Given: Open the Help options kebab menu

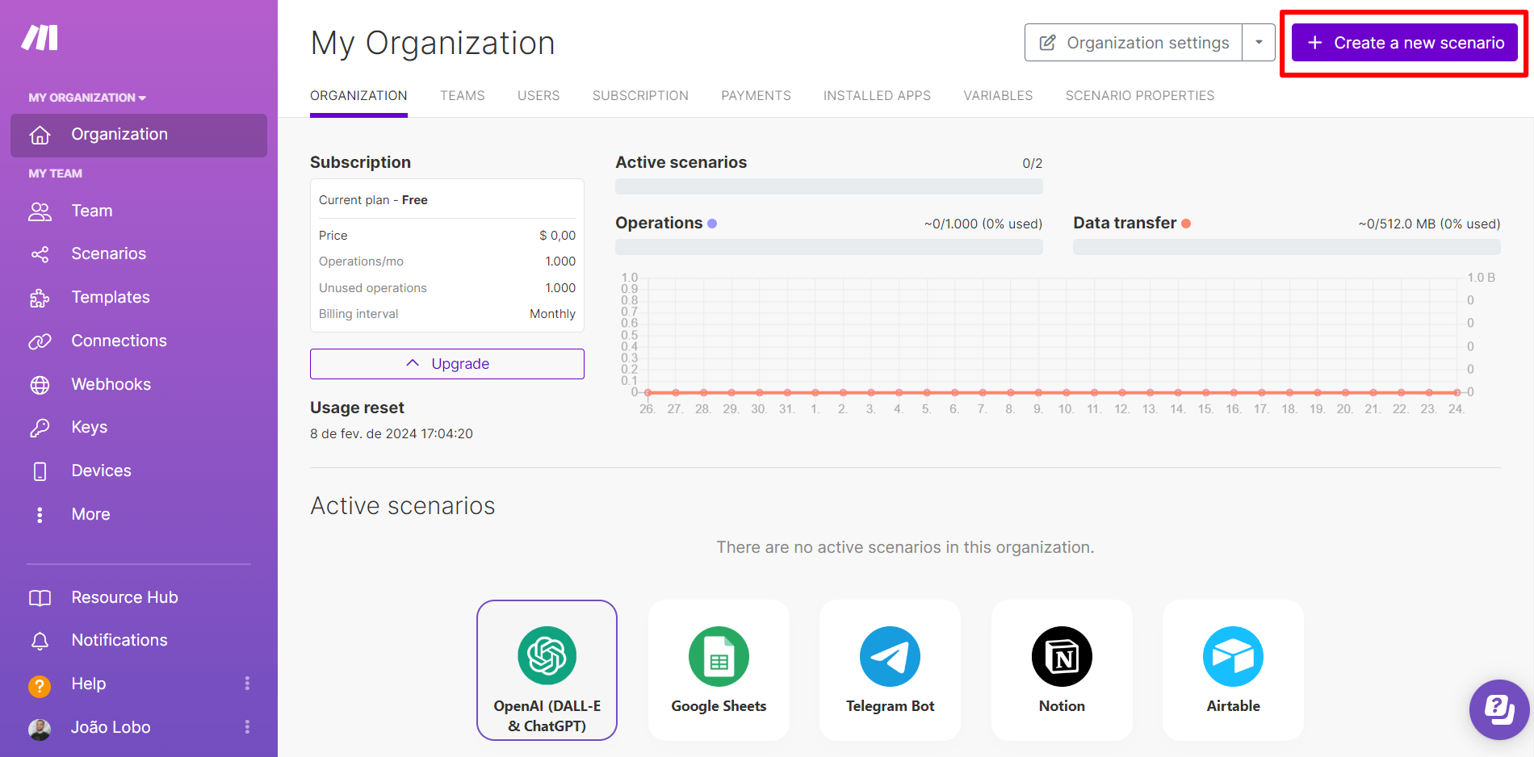Looking at the screenshot, I should point(247,684).
